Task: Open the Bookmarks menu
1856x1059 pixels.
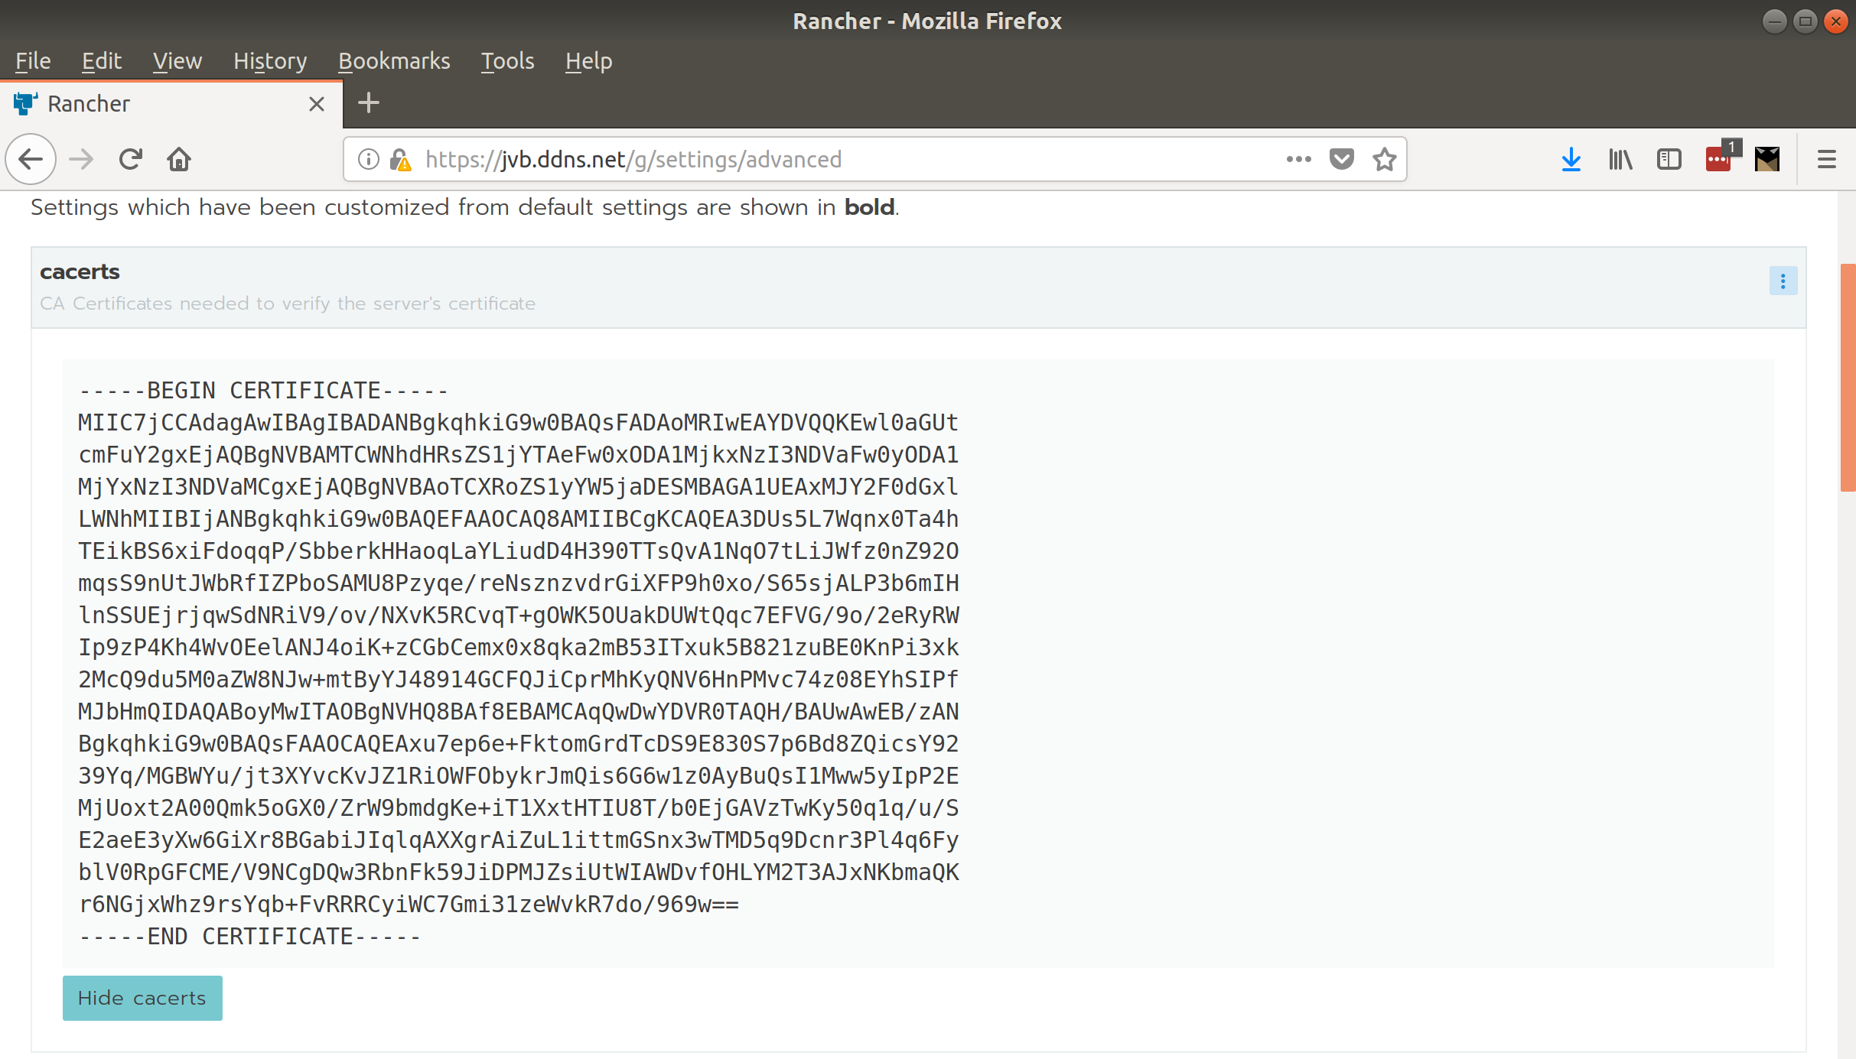Action: pyautogui.click(x=393, y=61)
